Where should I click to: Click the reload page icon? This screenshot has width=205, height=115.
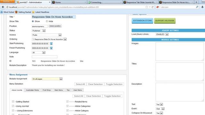[x=152, y=7]
